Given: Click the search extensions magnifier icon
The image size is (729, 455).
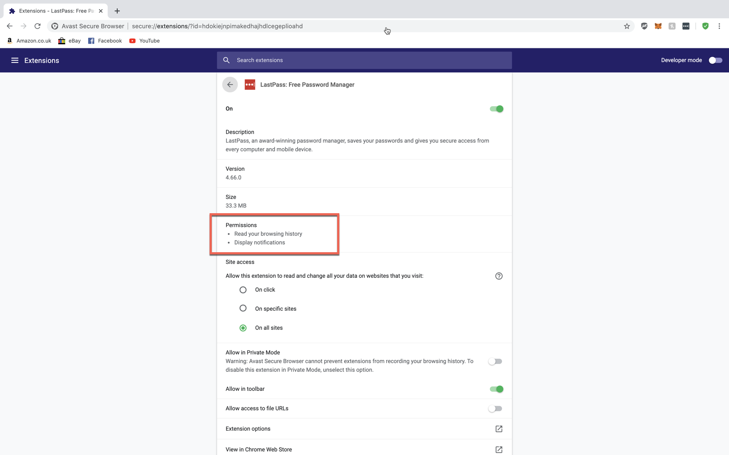Looking at the screenshot, I should click(x=226, y=60).
